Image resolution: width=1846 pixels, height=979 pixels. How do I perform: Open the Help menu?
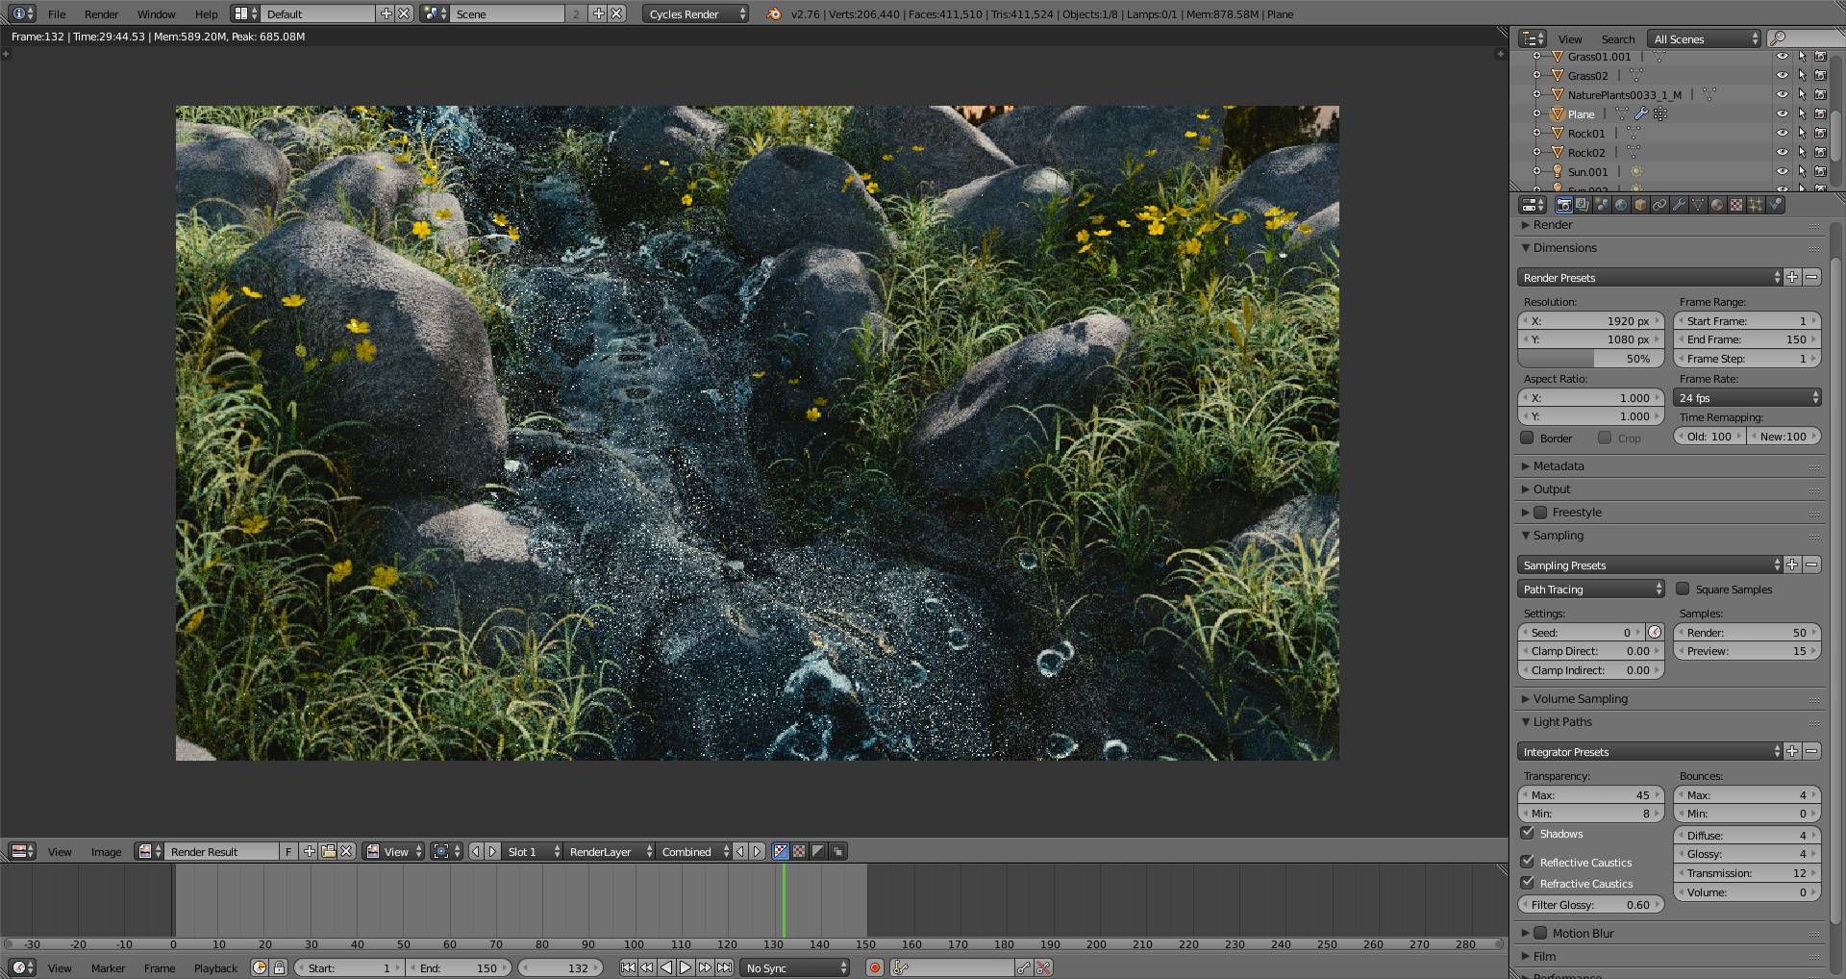click(x=206, y=14)
